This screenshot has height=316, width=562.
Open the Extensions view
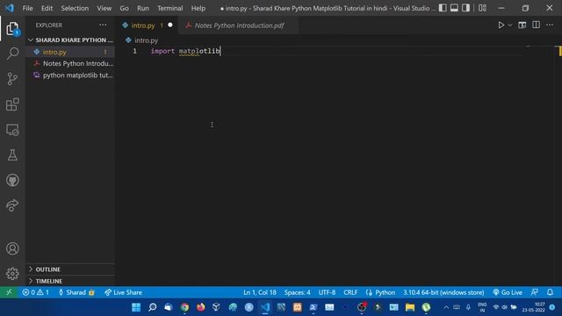(12, 104)
